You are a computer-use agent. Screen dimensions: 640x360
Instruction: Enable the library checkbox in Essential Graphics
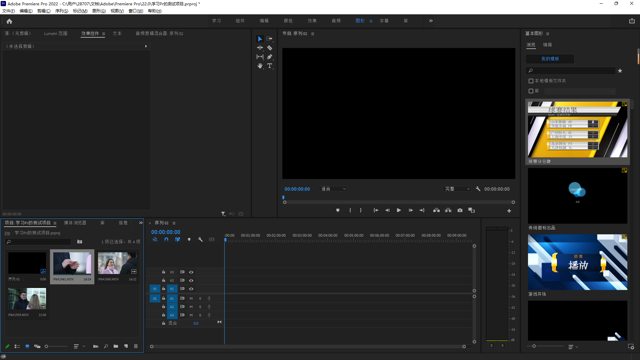point(531,91)
